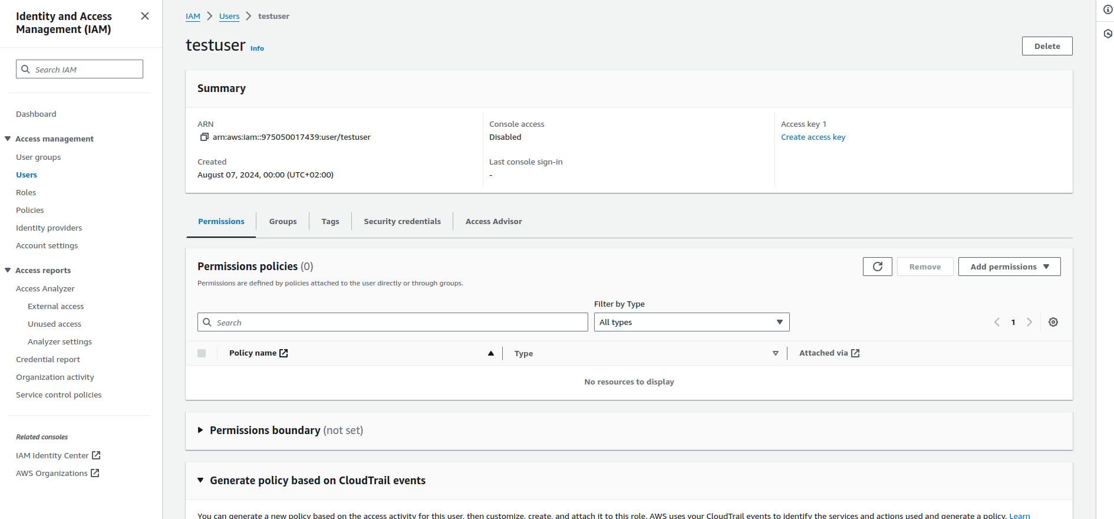Viewport: 1114px width, 519px height.
Task: Collapse Generate policy based on CloudTrail events
Action: click(x=200, y=480)
